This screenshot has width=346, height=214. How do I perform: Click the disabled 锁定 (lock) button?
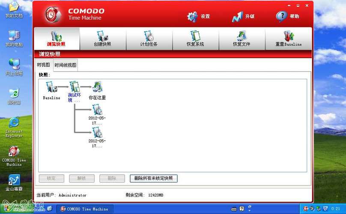click(51, 178)
